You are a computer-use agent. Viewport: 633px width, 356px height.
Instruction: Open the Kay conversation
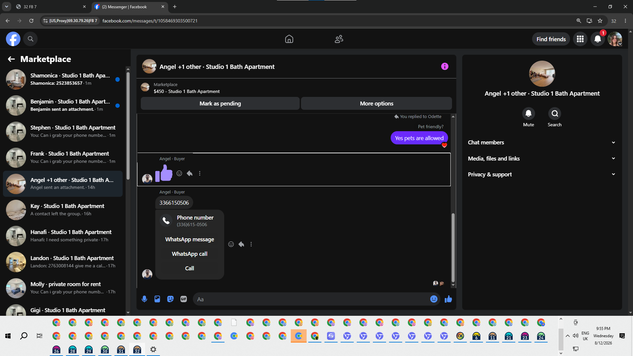coord(63,210)
